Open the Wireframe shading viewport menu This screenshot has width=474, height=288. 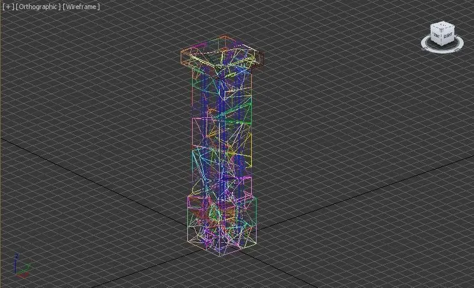click(x=81, y=7)
